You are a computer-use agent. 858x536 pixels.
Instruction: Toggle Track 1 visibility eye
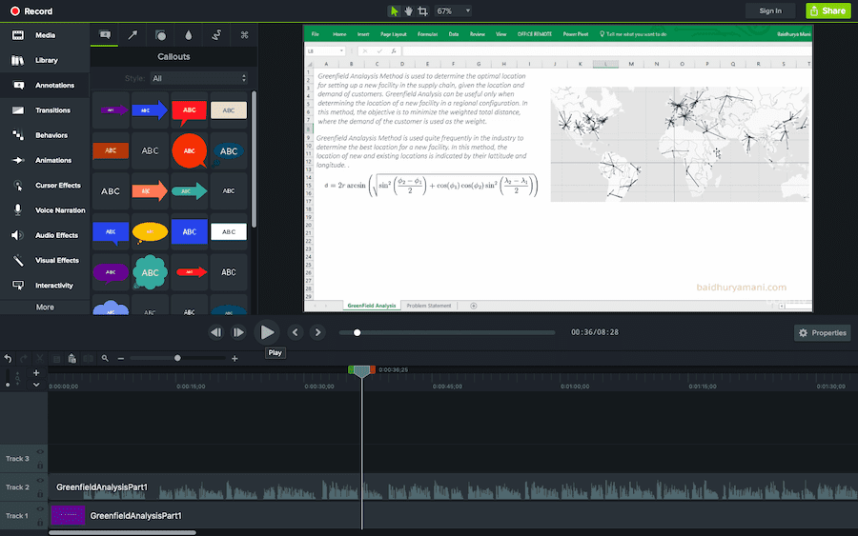(x=40, y=508)
